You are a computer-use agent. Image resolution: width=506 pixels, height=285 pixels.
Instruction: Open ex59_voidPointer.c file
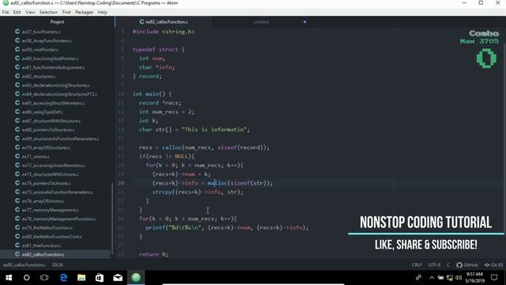40,49
